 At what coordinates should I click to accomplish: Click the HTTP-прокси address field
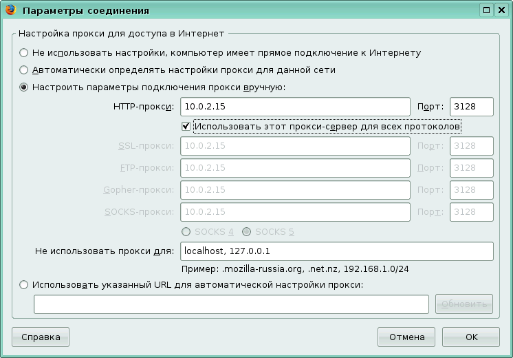(x=295, y=107)
